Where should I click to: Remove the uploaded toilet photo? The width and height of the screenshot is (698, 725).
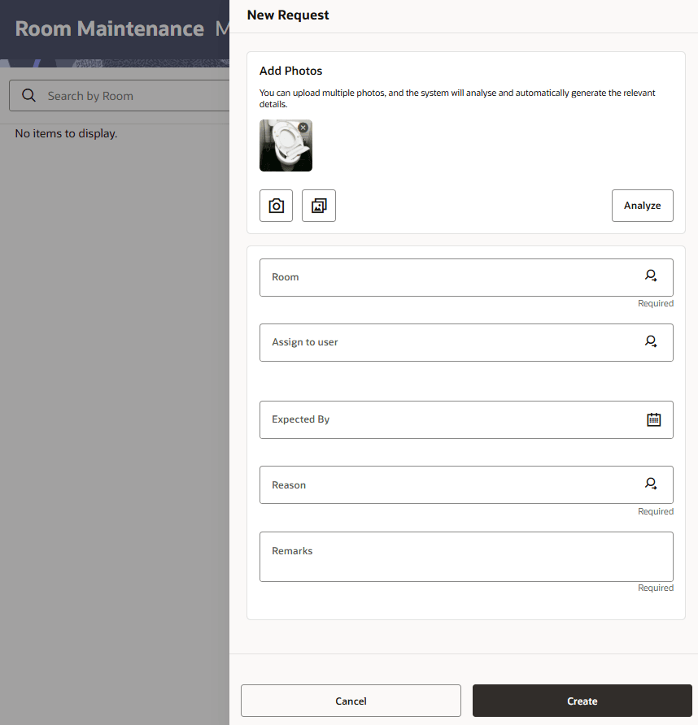pyautogui.click(x=303, y=128)
